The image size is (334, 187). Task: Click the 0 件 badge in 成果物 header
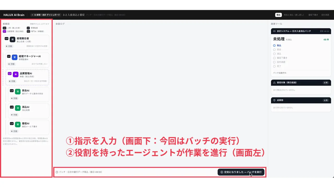(326, 100)
